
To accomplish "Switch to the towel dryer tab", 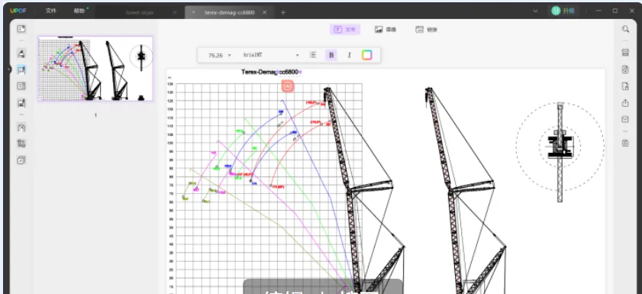I will (140, 13).
